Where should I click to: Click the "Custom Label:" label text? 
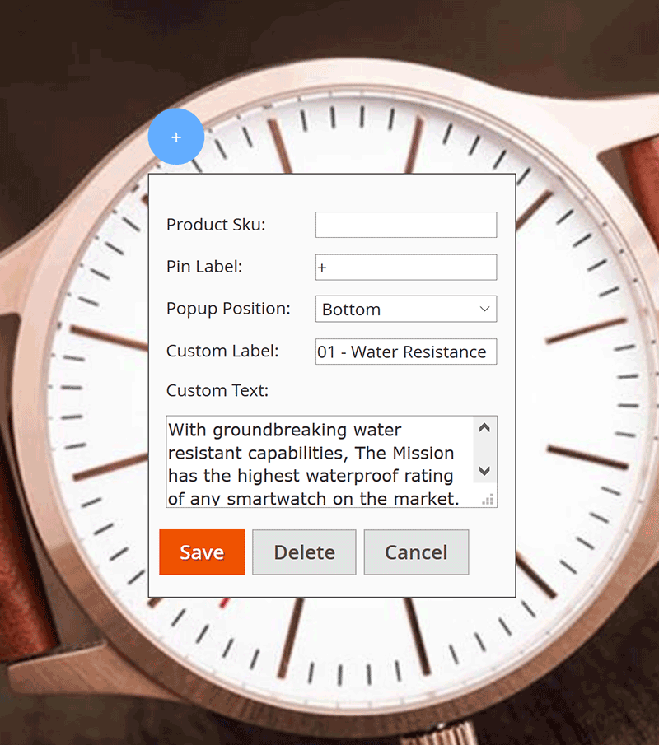[222, 352]
